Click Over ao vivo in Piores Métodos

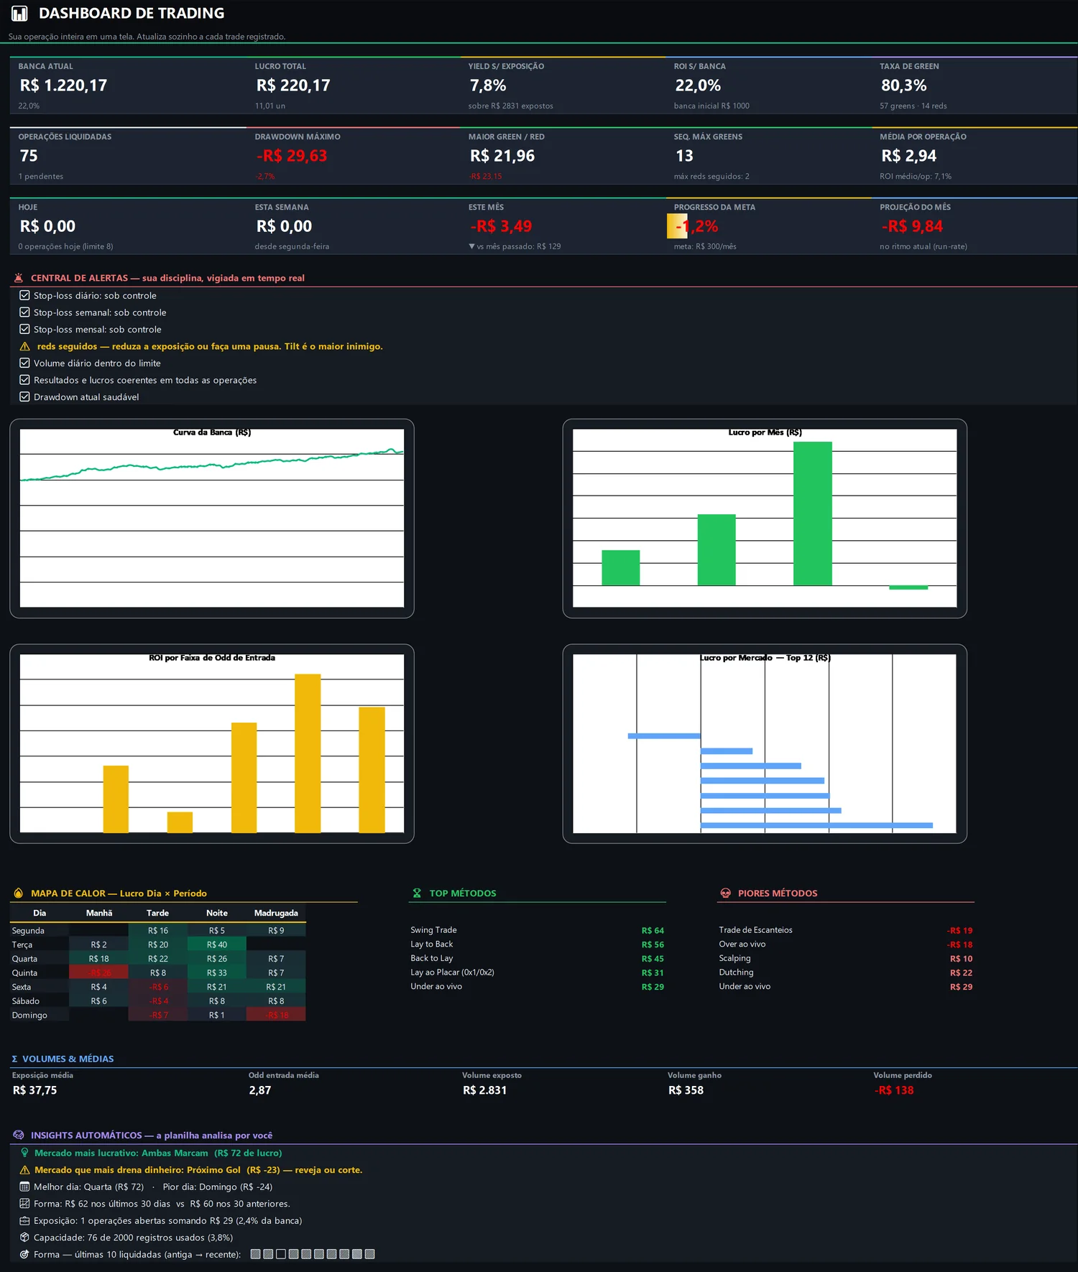pos(742,944)
